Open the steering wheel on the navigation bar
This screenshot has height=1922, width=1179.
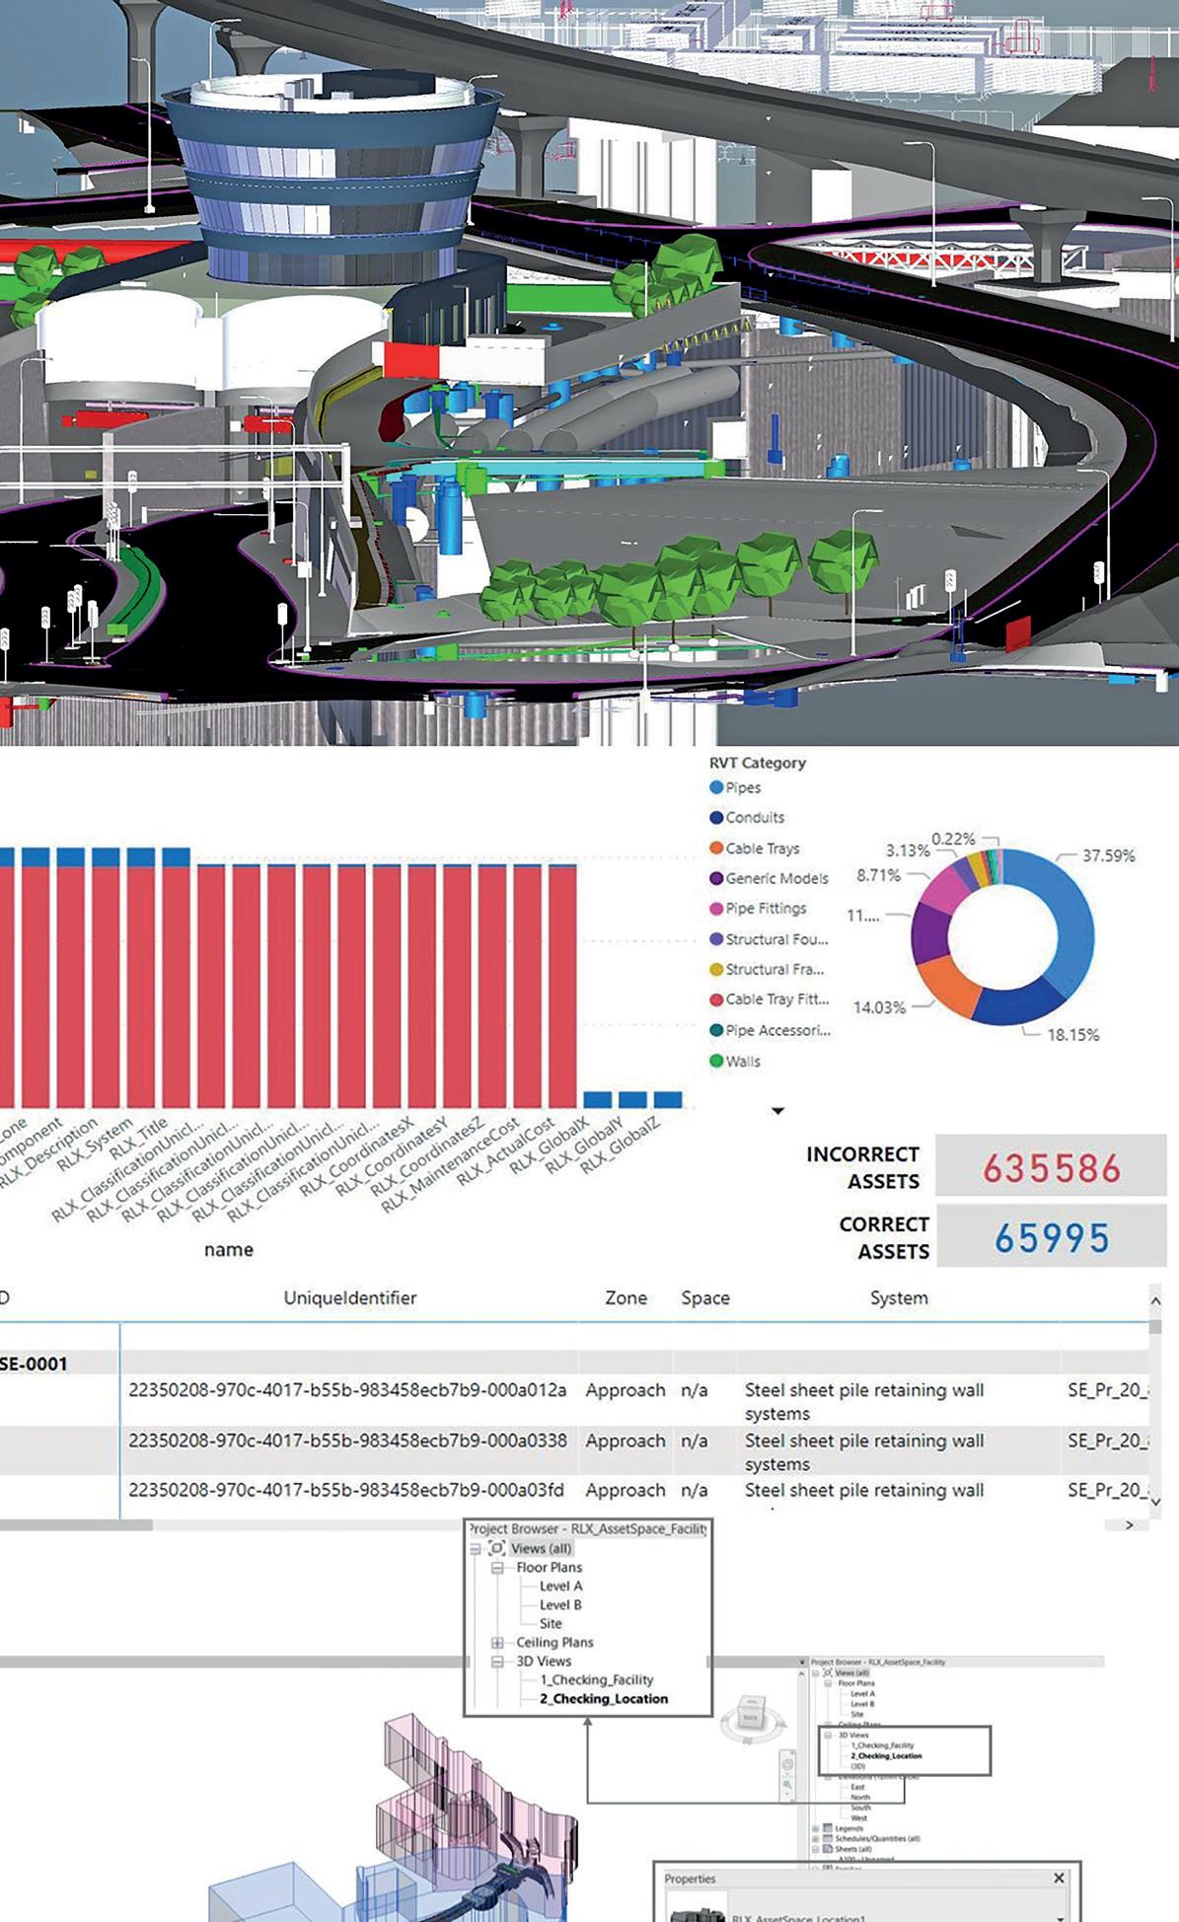pos(788,1764)
